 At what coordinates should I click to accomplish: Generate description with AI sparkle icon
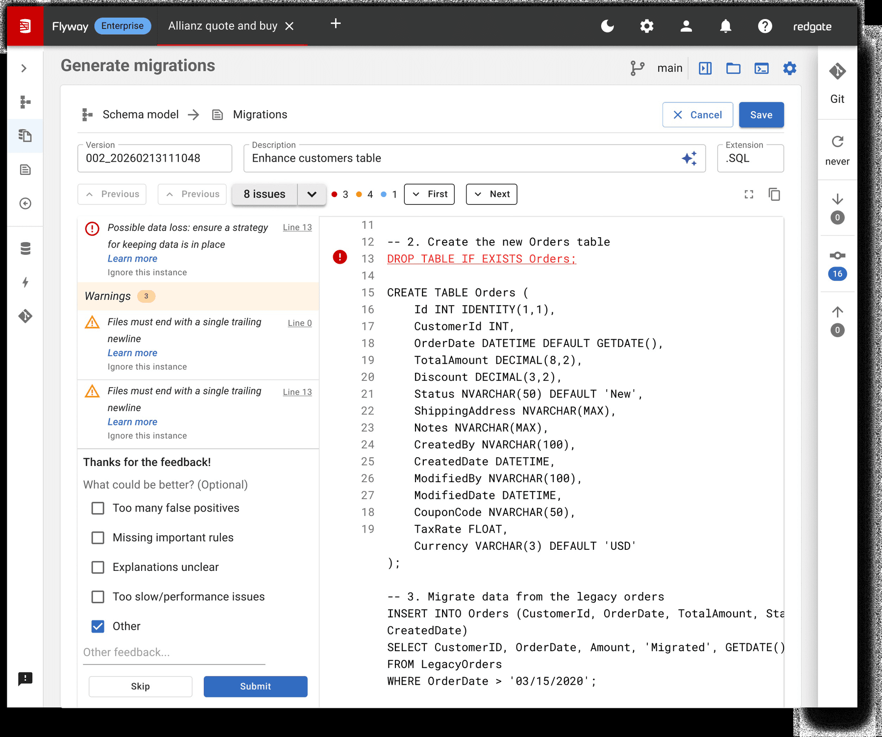click(689, 158)
